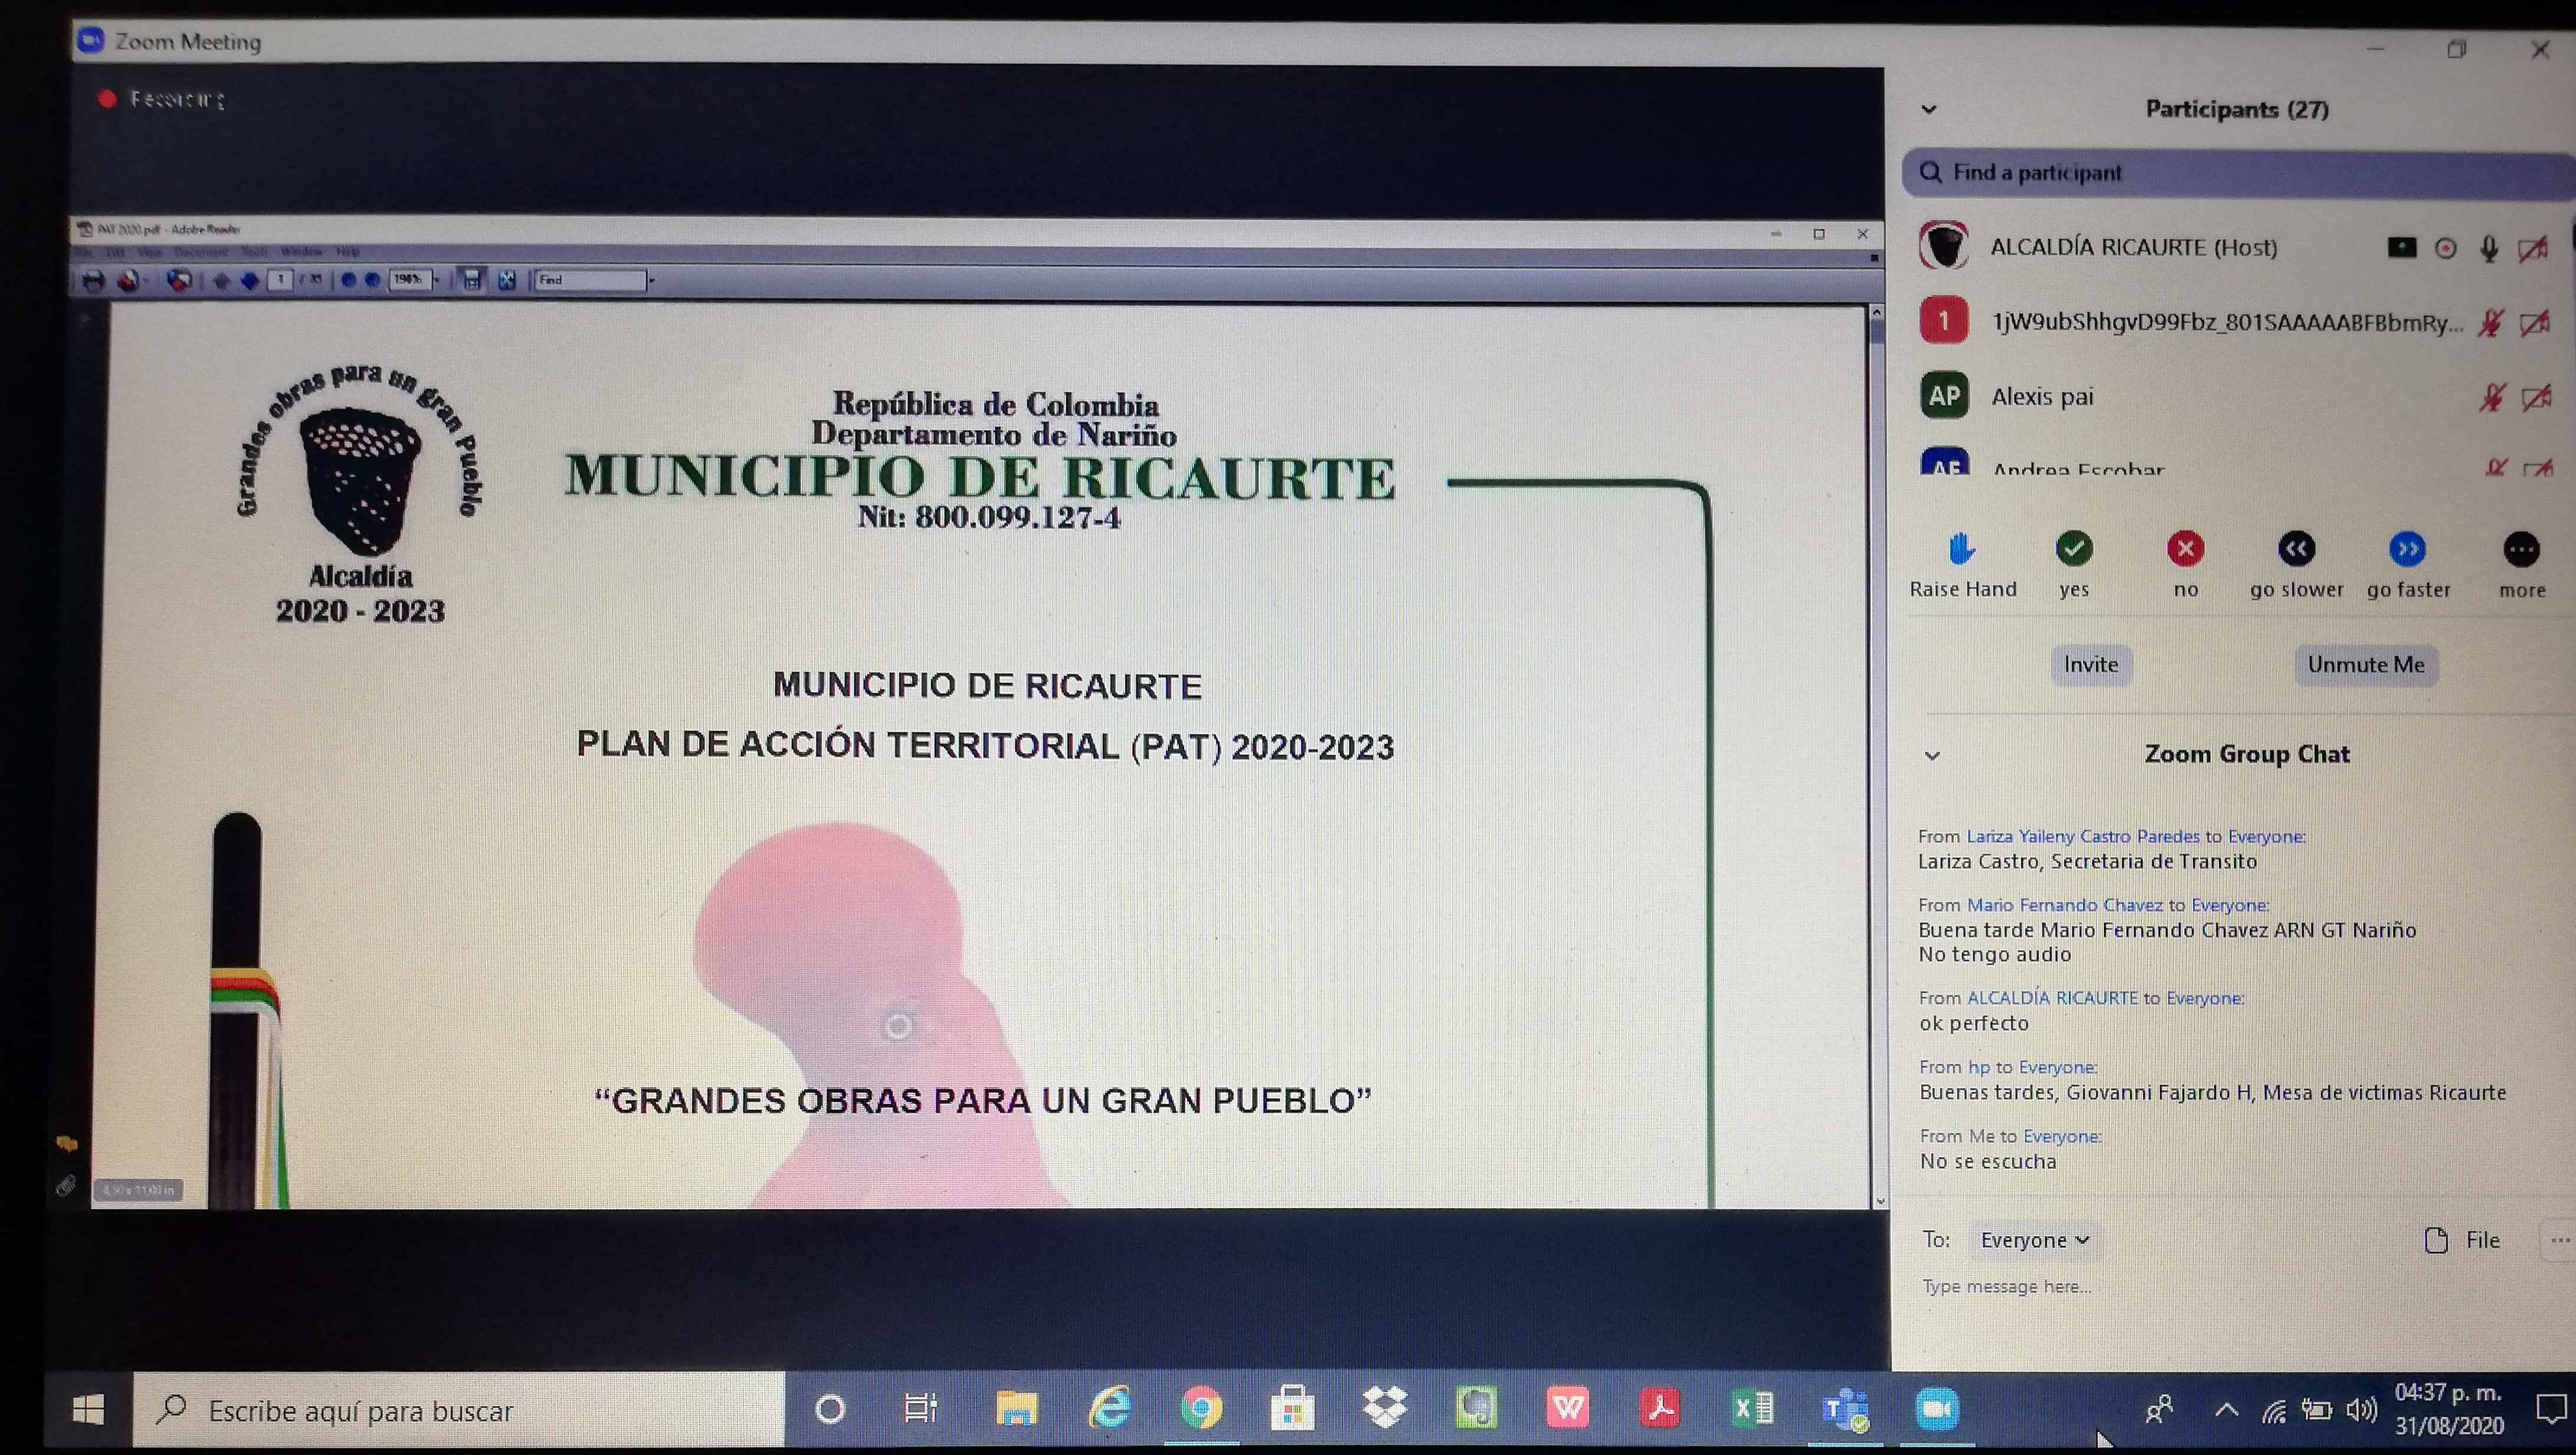This screenshot has width=2576, height=1455.
Task: Click the red no reaction icon
Action: (2185, 549)
